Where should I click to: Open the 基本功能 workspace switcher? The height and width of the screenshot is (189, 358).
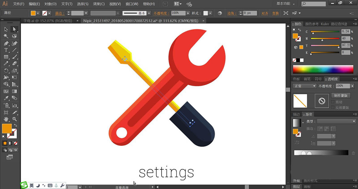pyautogui.click(x=285, y=4)
